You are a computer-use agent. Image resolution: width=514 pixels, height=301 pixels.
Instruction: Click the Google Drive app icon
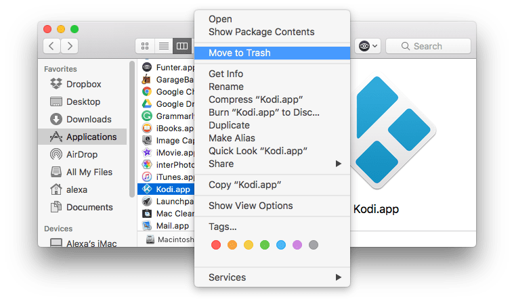pyautogui.click(x=147, y=103)
